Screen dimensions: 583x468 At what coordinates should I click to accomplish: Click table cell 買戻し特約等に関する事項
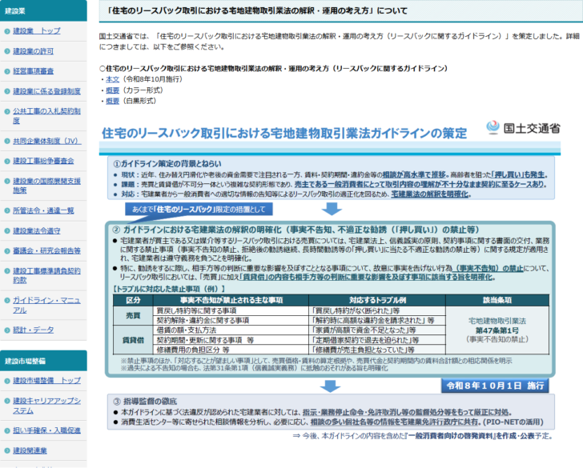coord(231,311)
